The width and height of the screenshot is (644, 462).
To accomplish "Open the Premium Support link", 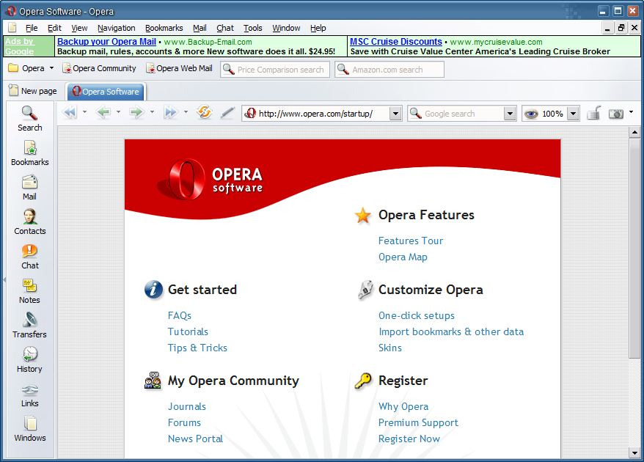I will [x=418, y=422].
